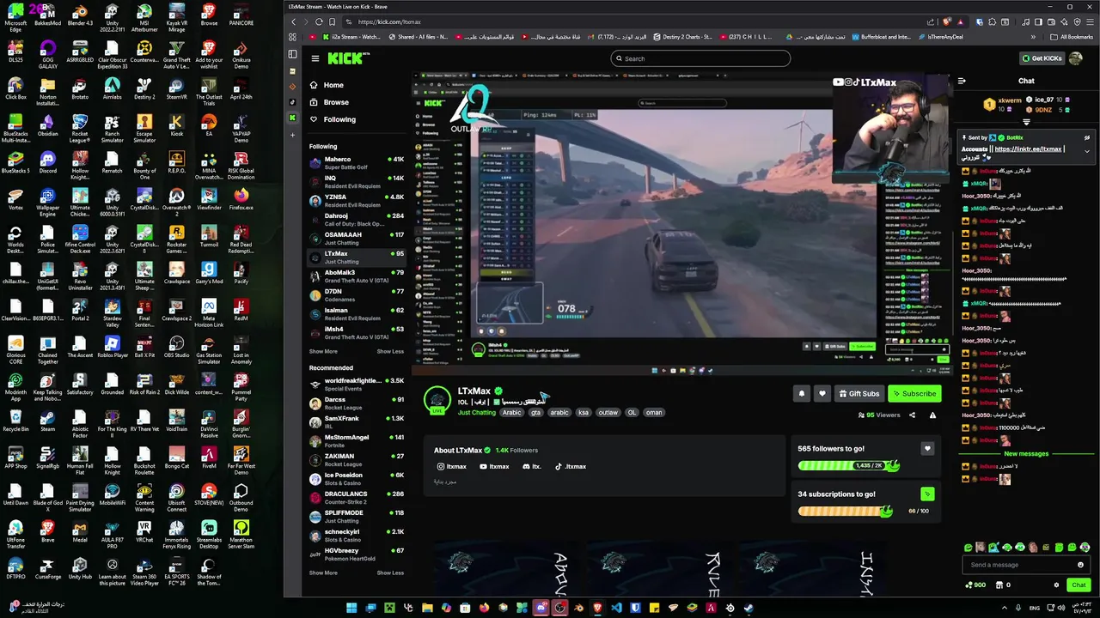This screenshot has width=1100, height=618.
Task: Click the notification bell icon beside Gift Subs
Action: click(802, 394)
